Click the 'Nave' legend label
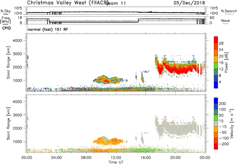Image resolution: width=237 pixels, height=164 pixels. [225, 21]
